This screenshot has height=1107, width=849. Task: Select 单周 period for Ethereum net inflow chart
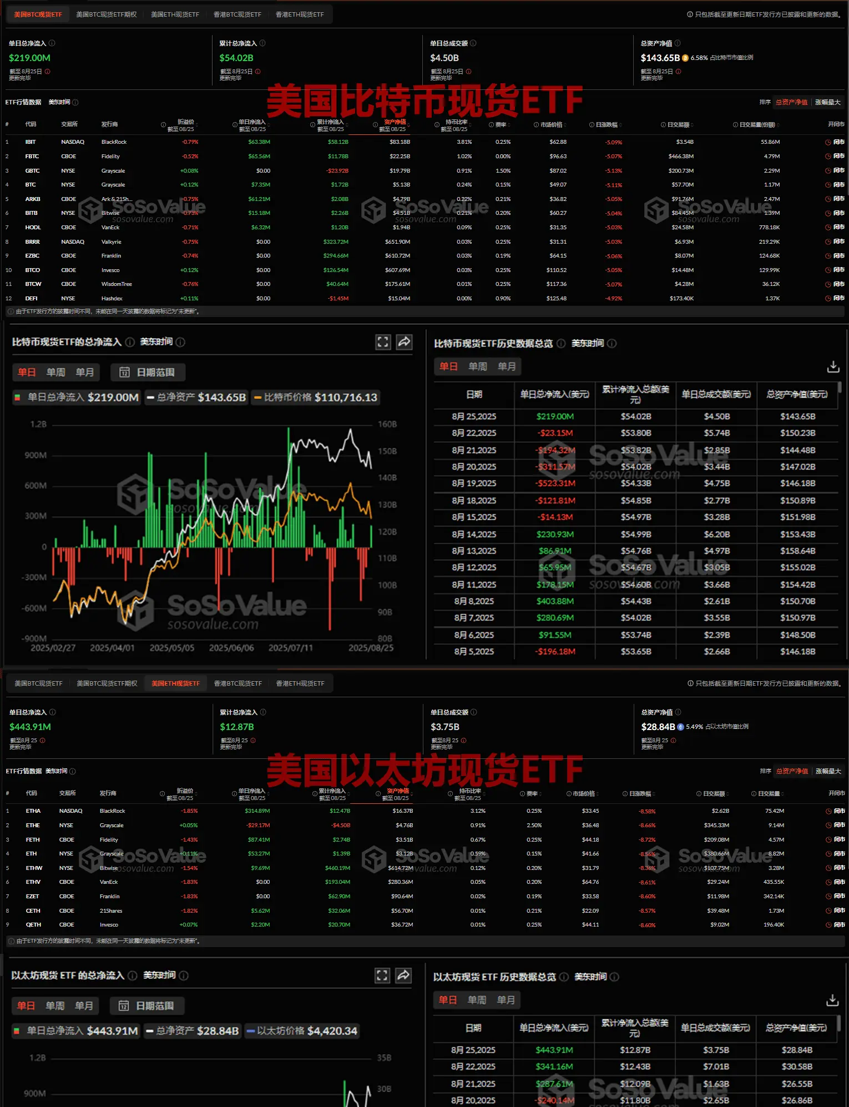(55, 1005)
